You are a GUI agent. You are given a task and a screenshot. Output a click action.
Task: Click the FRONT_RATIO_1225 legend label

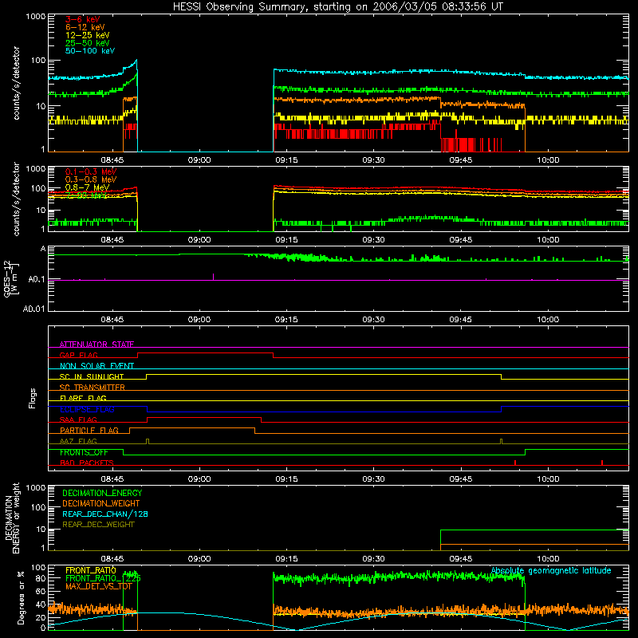point(103,578)
